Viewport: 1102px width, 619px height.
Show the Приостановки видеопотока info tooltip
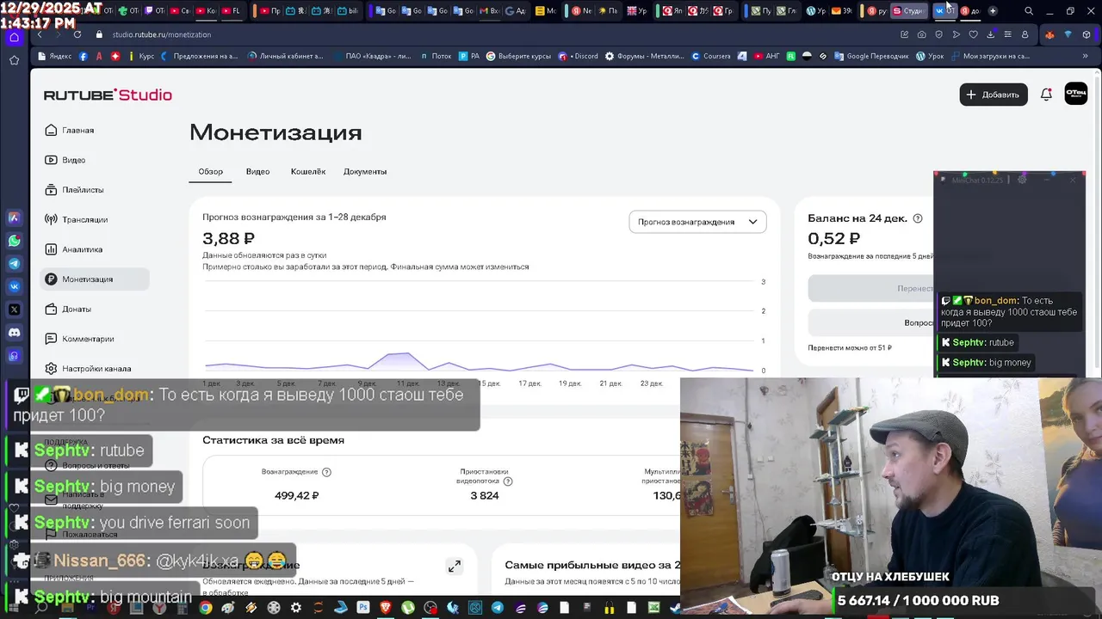[x=508, y=481]
